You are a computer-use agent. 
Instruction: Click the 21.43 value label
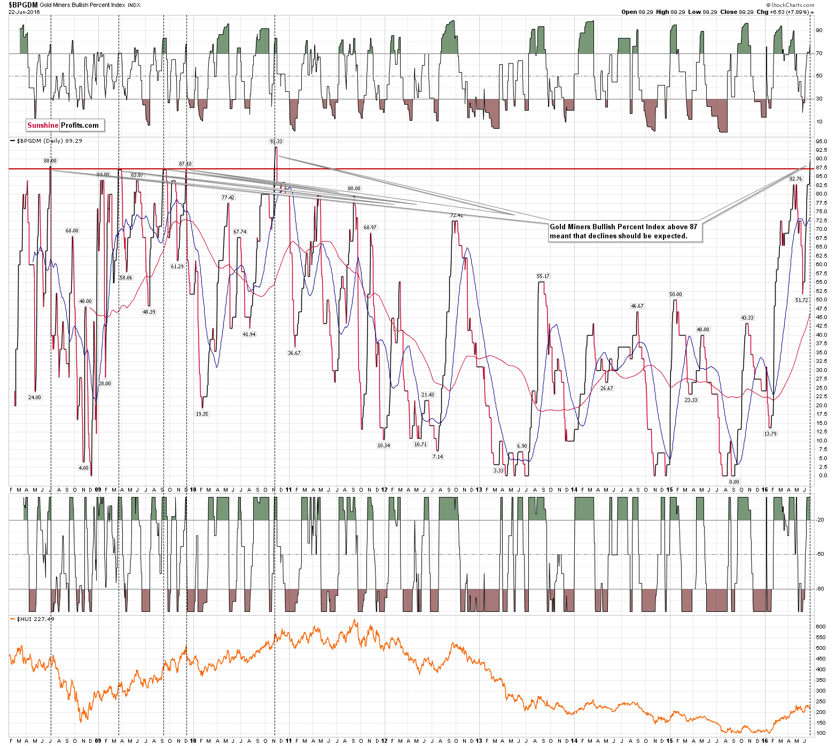428,395
